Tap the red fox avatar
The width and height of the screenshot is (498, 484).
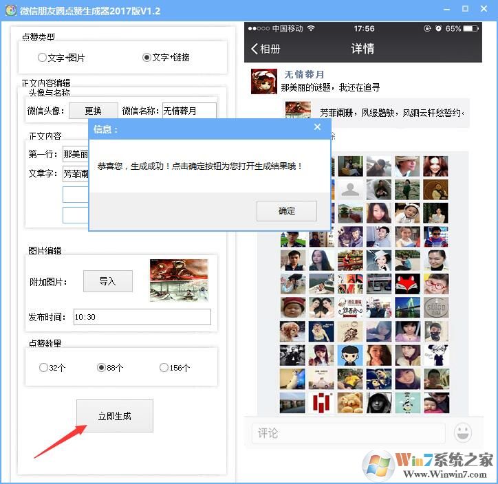(x=407, y=284)
